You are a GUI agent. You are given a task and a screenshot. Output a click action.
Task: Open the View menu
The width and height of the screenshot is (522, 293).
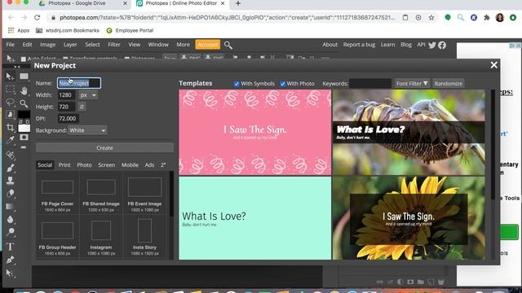pyautogui.click(x=135, y=45)
